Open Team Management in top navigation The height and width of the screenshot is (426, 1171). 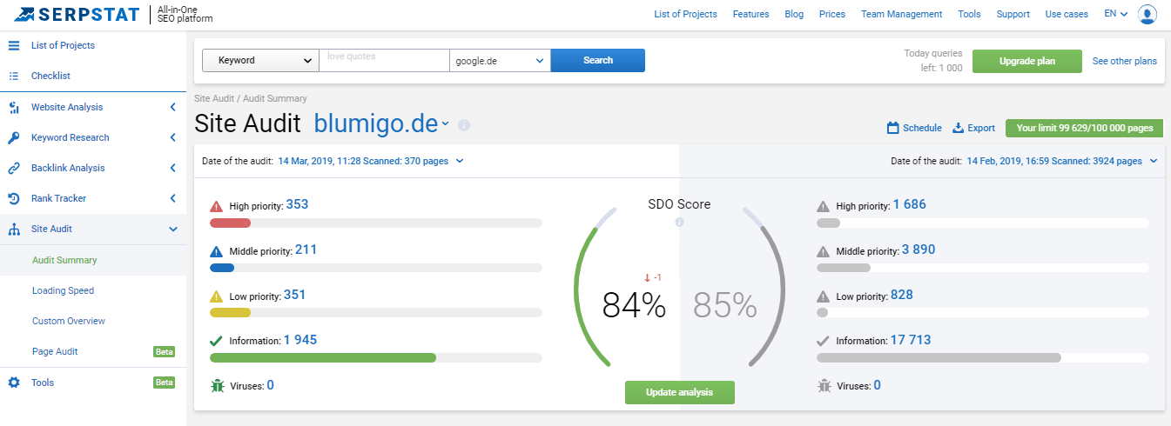coord(901,14)
